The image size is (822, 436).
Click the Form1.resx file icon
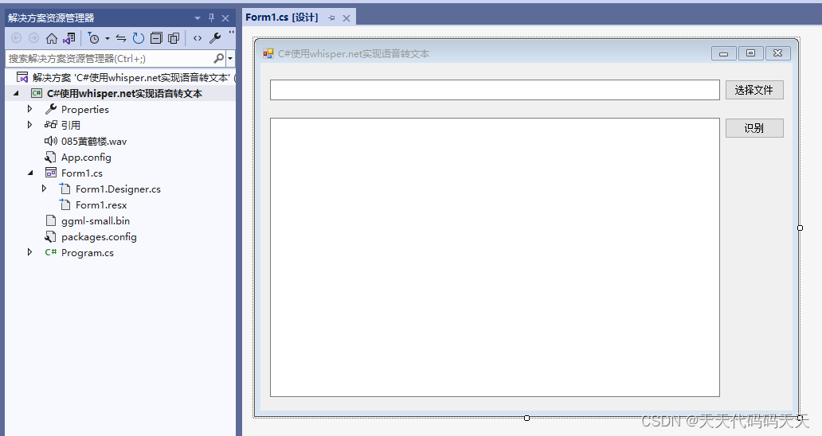click(x=65, y=204)
